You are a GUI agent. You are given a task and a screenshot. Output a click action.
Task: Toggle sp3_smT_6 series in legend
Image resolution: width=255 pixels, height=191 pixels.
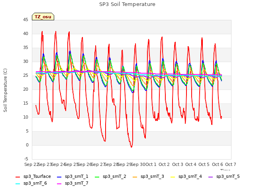pyautogui.click(x=31, y=183)
